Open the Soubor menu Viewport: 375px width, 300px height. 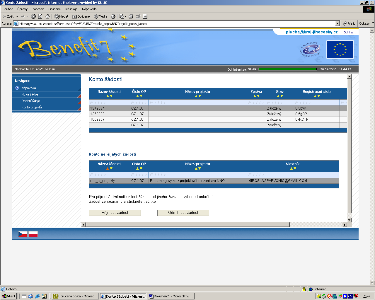click(x=8, y=9)
